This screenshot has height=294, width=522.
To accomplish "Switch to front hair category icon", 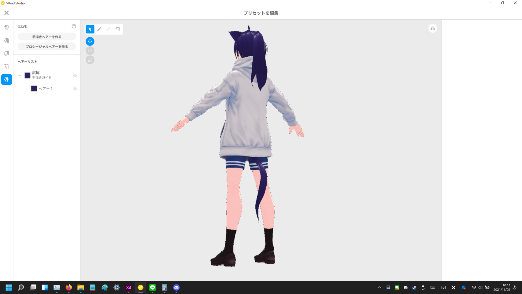I will (x=6, y=27).
